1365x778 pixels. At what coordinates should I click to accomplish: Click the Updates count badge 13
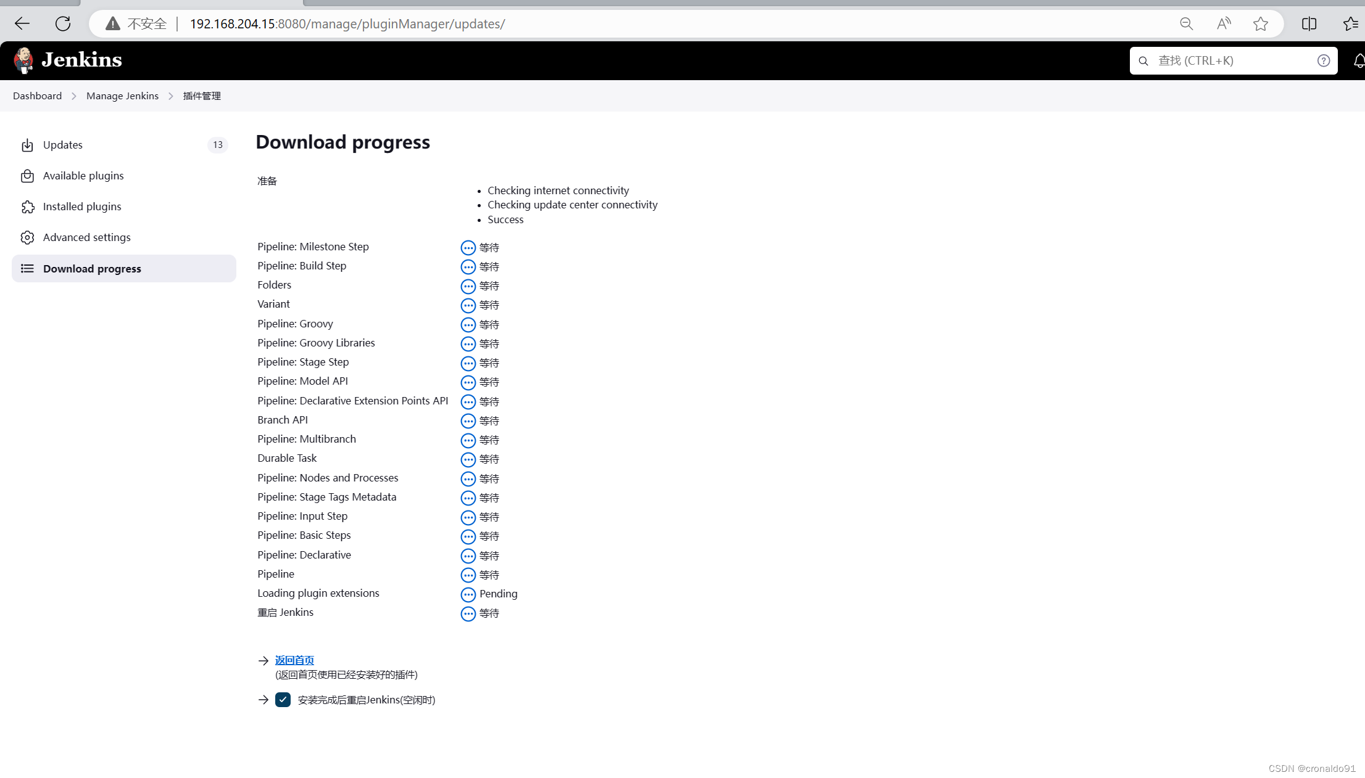pos(218,145)
